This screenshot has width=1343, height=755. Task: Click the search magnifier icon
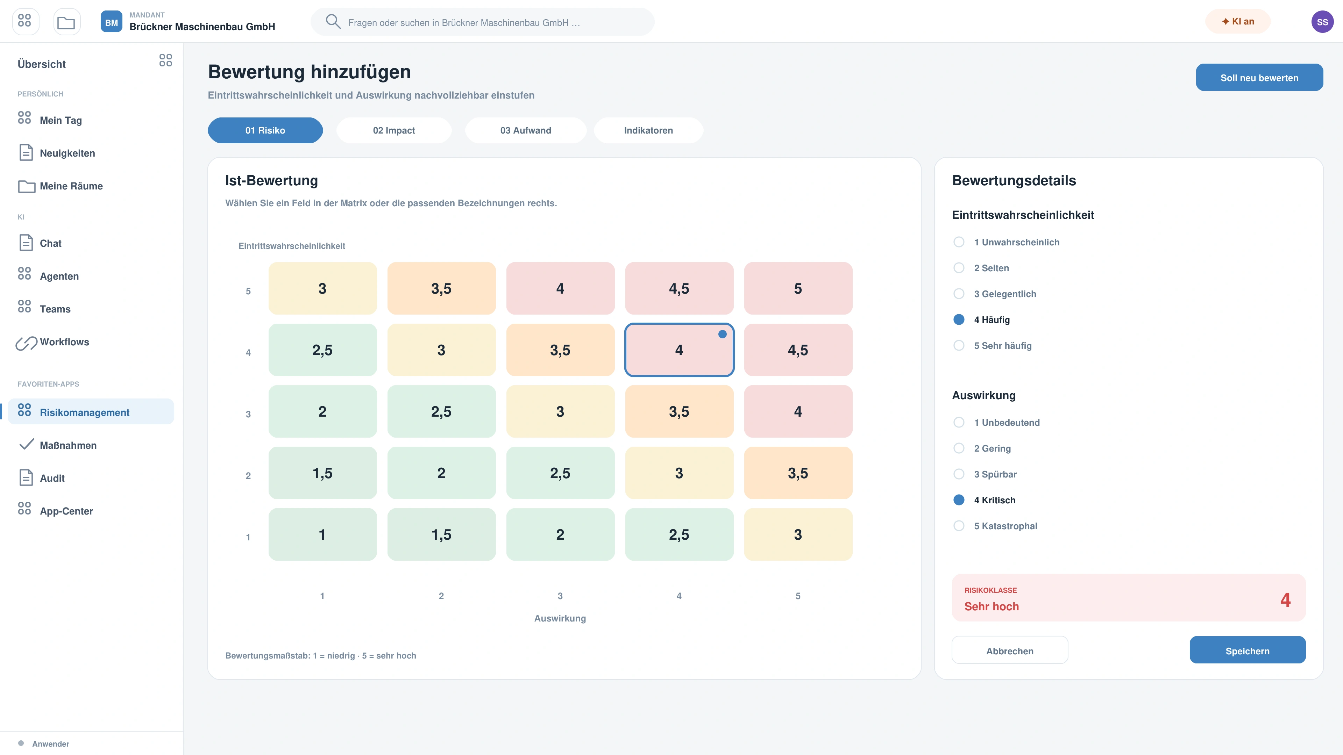click(333, 21)
